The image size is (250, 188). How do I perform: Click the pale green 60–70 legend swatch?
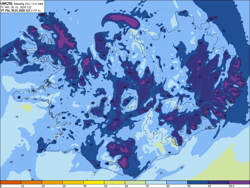click(x=135, y=182)
